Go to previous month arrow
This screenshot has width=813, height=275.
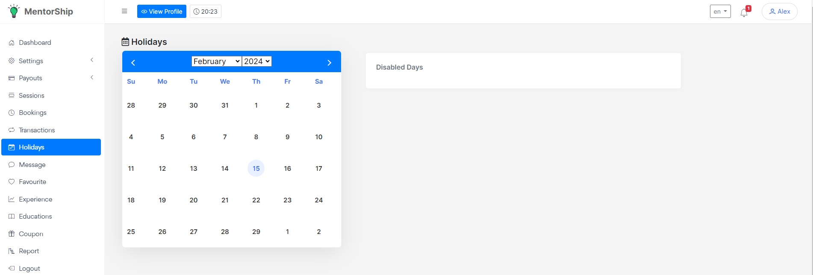point(133,63)
